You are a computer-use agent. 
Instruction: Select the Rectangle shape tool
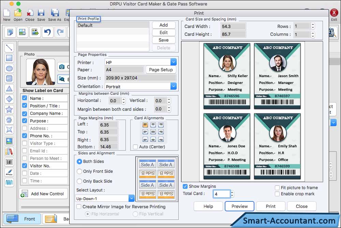pyautogui.click(x=9, y=58)
